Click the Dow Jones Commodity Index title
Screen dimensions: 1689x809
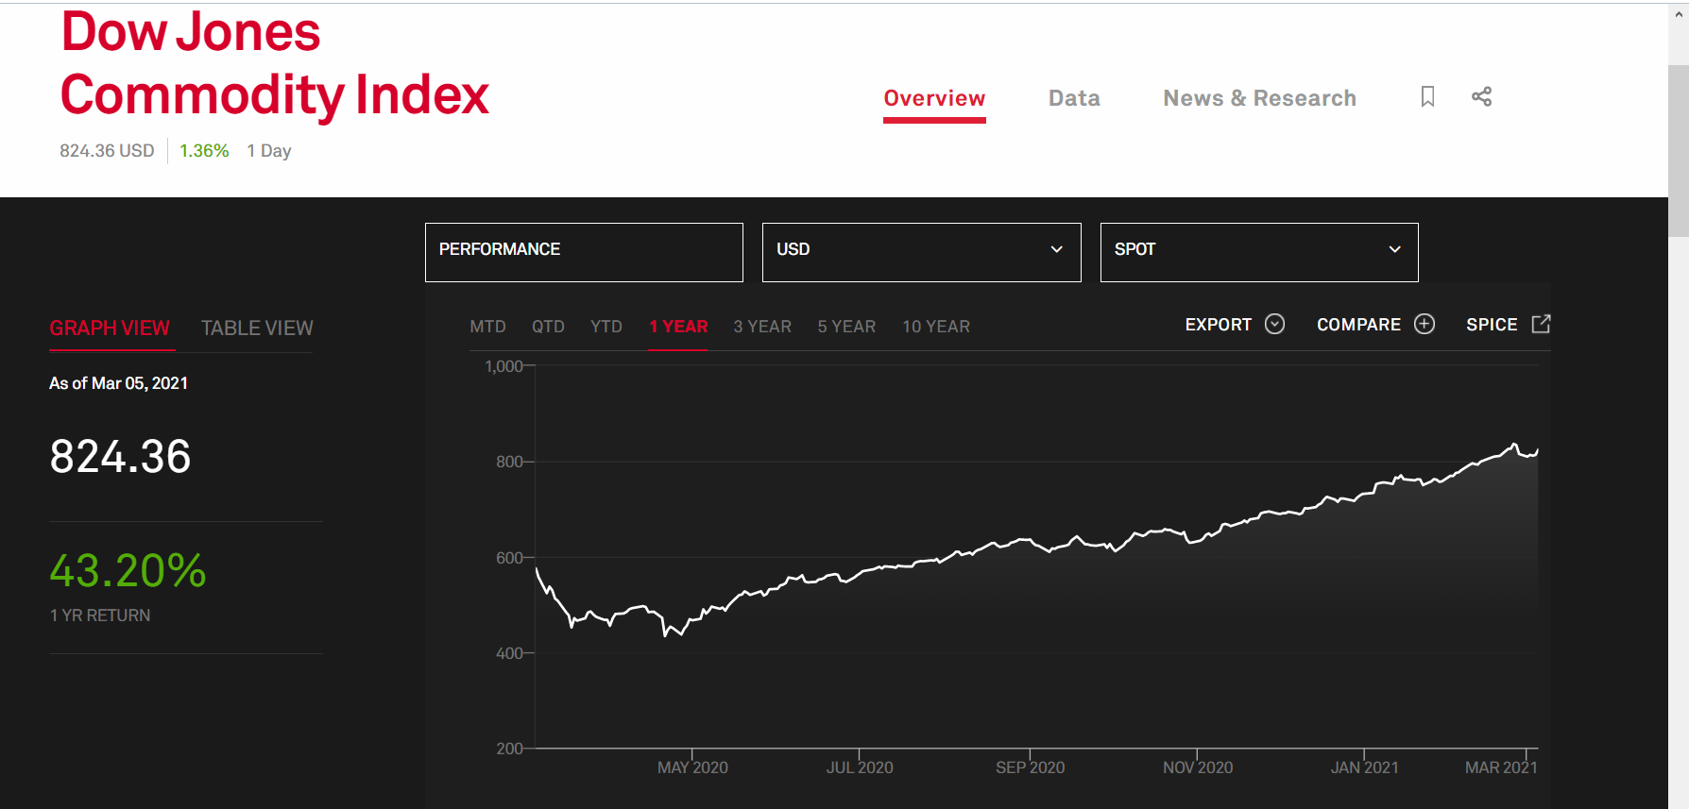click(x=275, y=64)
